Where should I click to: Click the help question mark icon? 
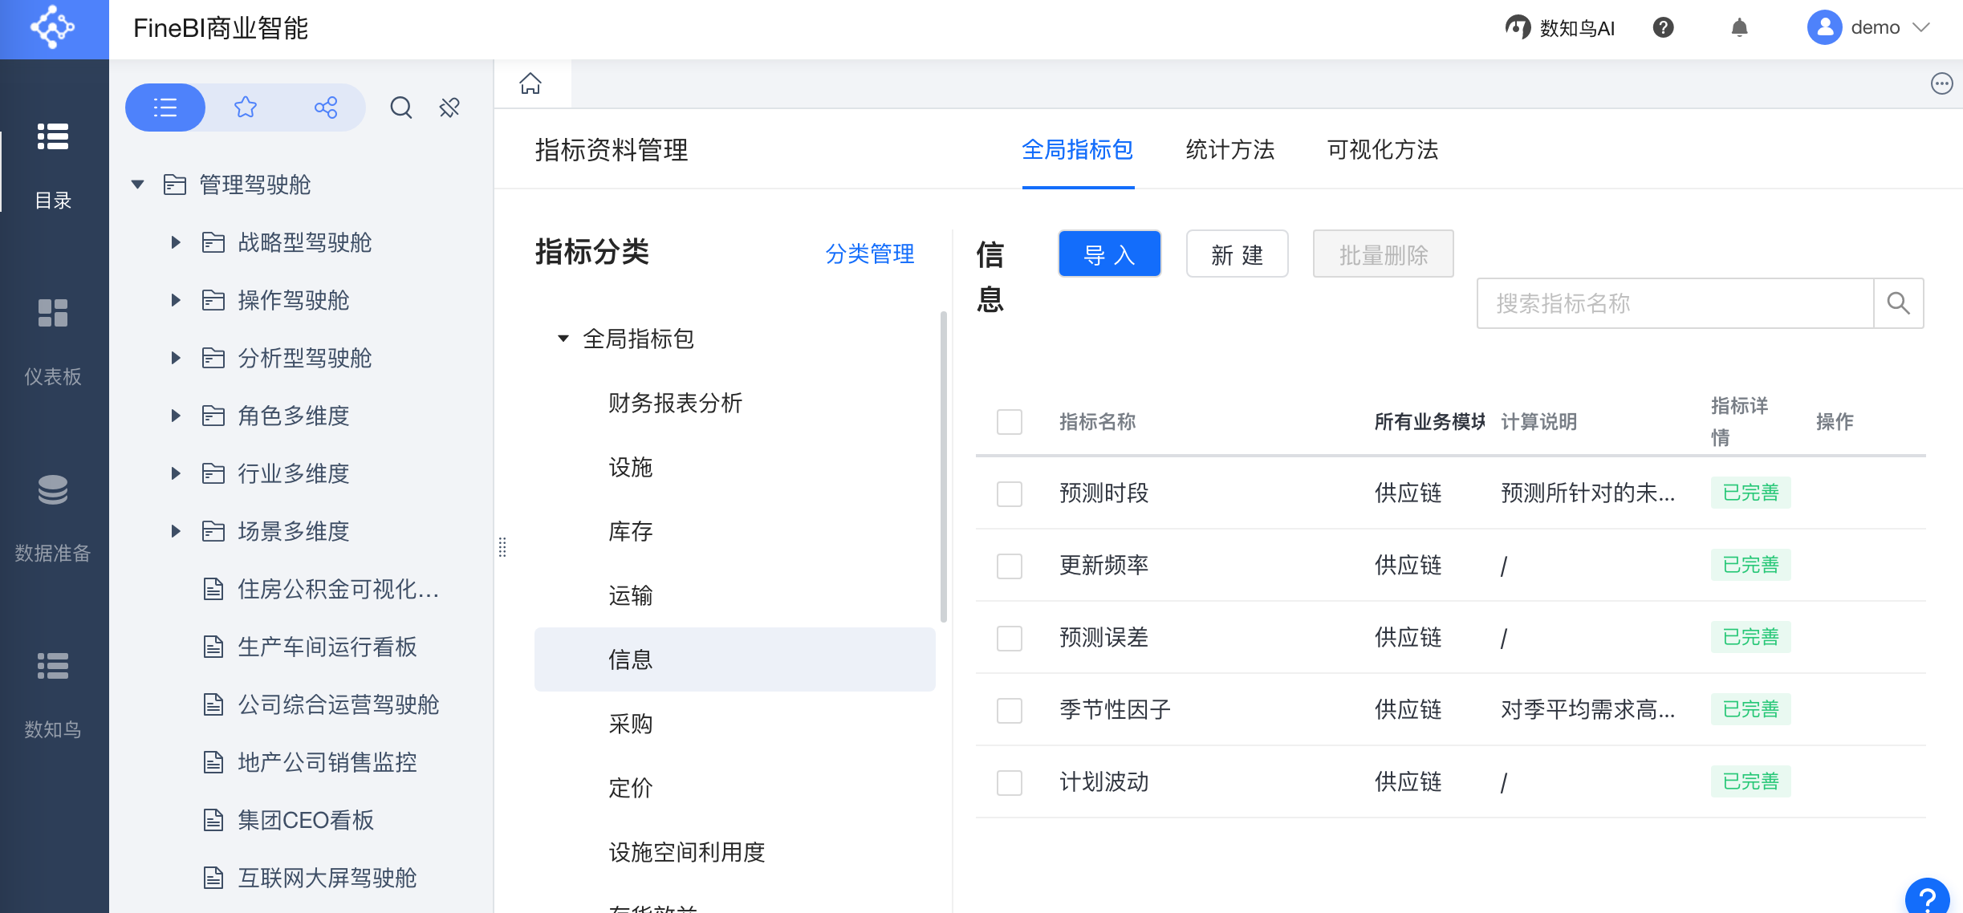(1663, 28)
